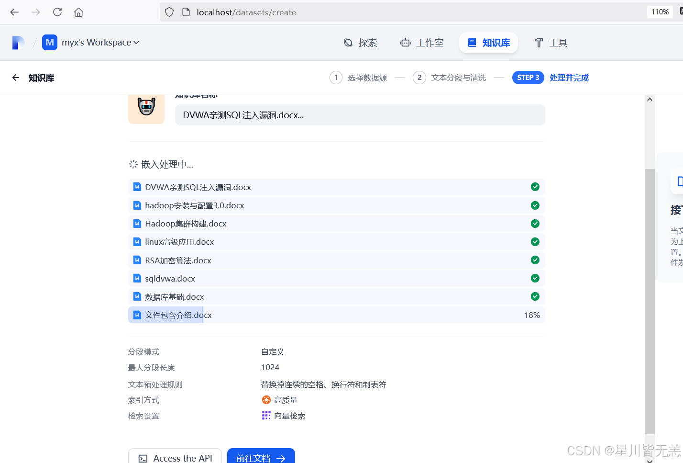The height and width of the screenshot is (463, 683).
Task: Click file icon of RSA加密算法.docx
Action: [x=137, y=260]
